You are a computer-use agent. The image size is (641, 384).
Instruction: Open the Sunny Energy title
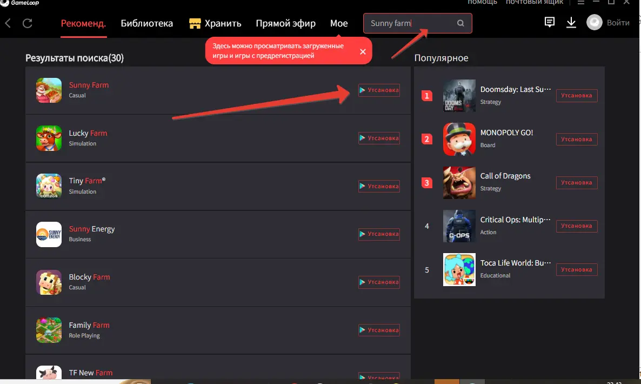point(91,229)
